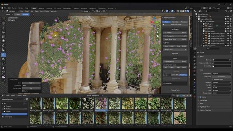Open the Window menu in top bar
The width and height of the screenshot is (233, 131).
pyautogui.click(x=21, y=8)
